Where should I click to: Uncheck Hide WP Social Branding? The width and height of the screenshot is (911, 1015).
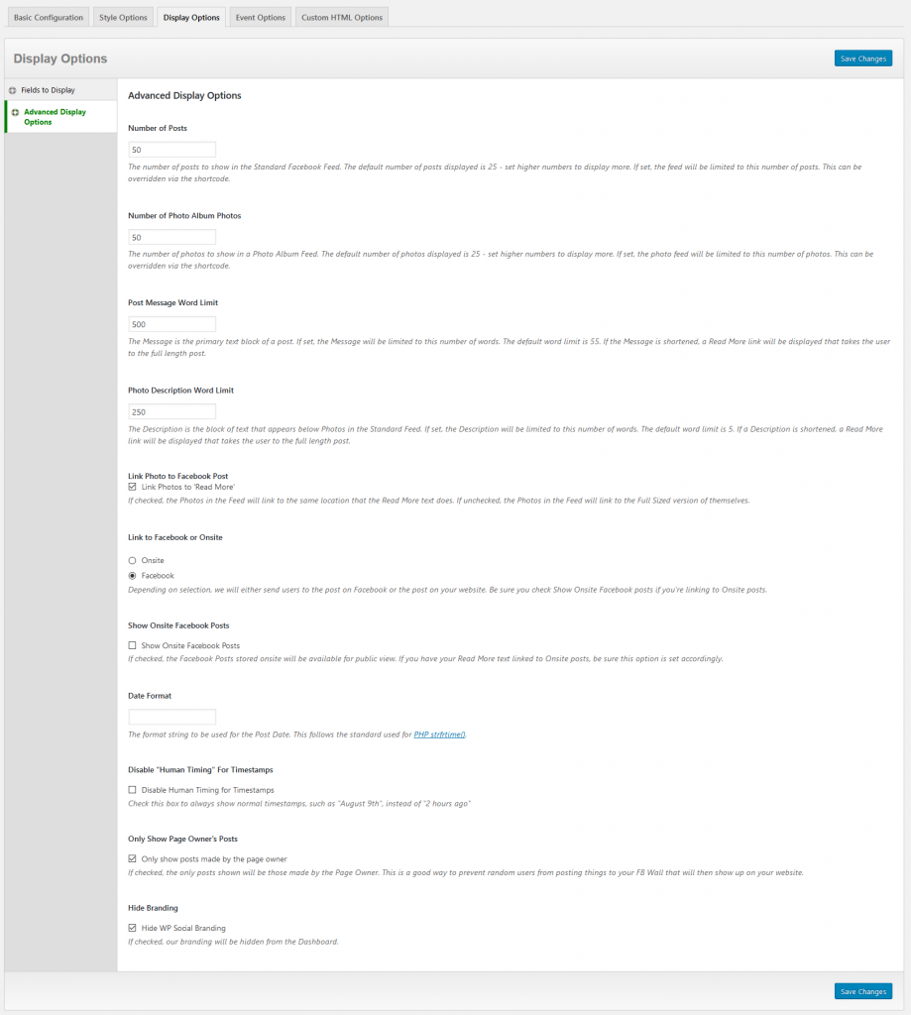click(x=133, y=928)
